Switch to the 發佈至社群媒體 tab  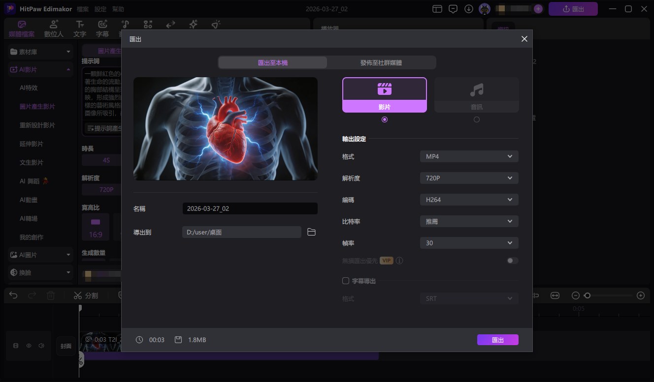point(381,62)
